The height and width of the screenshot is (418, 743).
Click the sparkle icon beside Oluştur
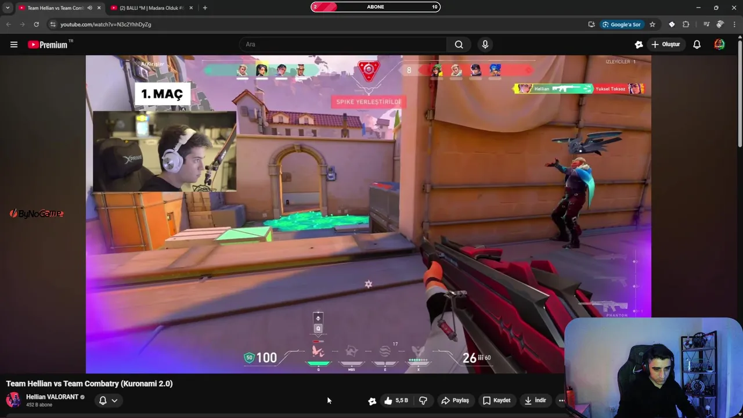tap(639, 44)
